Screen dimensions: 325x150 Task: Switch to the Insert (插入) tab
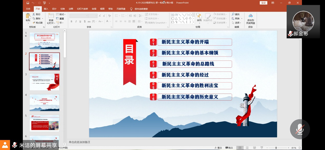click(x=46, y=9)
